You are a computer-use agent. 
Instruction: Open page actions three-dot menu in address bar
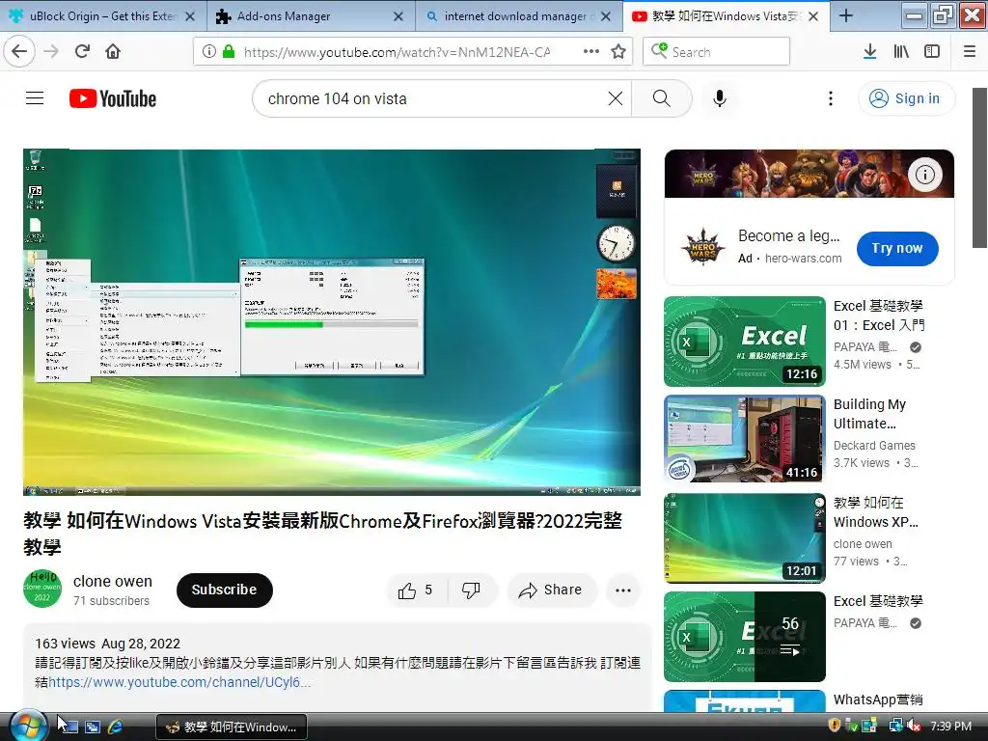point(591,52)
